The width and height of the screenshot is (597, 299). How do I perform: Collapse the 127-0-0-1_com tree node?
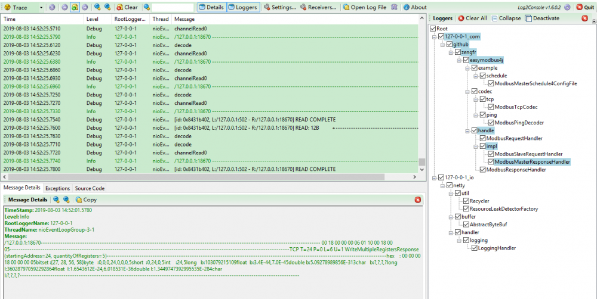coord(435,37)
